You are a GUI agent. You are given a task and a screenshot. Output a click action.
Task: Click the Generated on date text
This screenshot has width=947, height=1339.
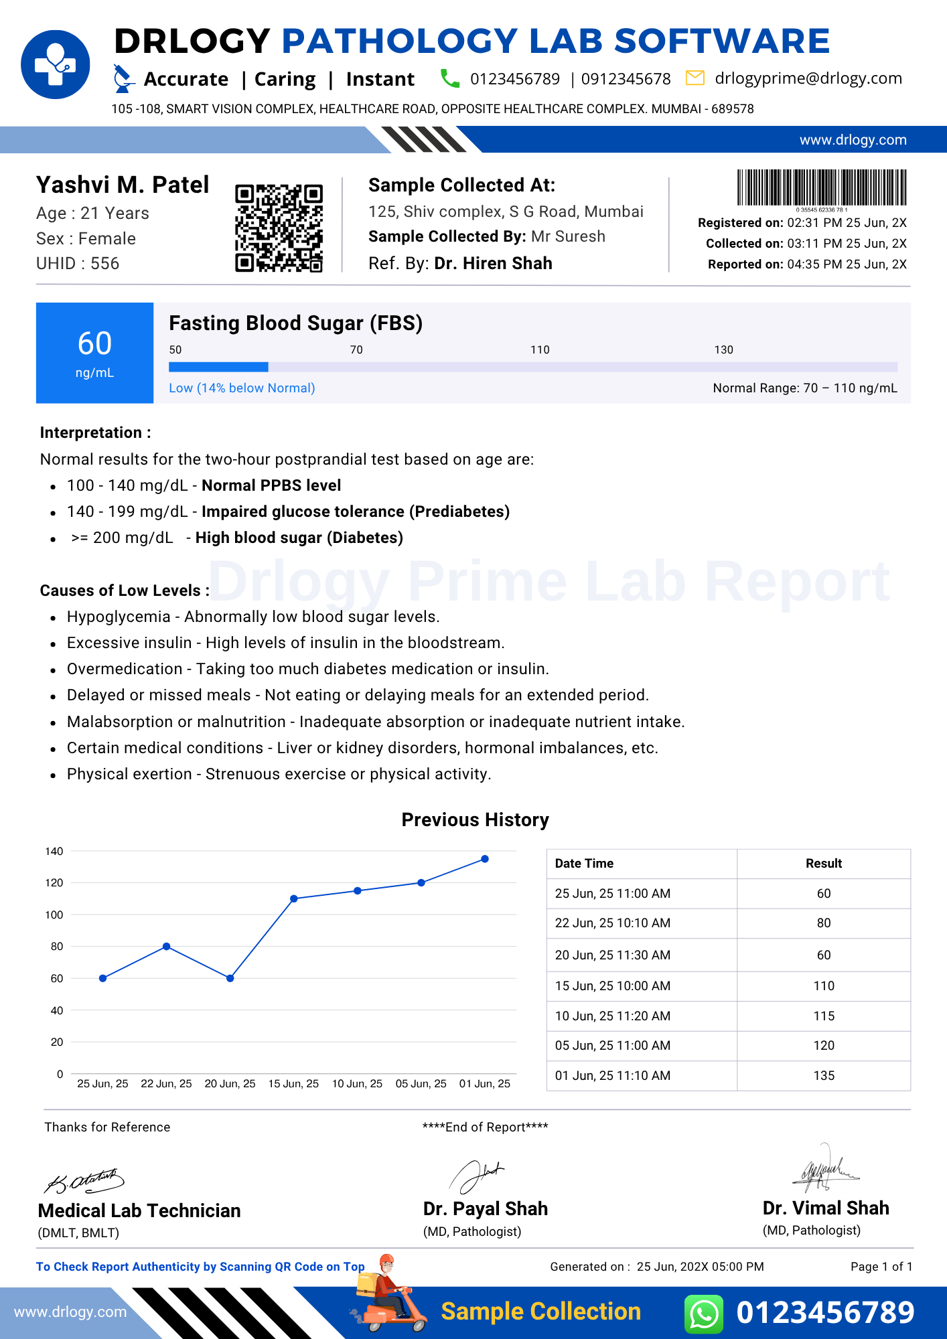click(x=657, y=1267)
